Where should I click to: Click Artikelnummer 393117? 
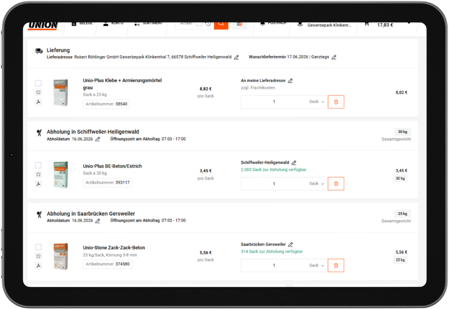108,183
